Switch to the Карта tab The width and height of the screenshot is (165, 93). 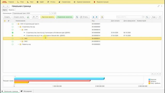coord(5,10)
